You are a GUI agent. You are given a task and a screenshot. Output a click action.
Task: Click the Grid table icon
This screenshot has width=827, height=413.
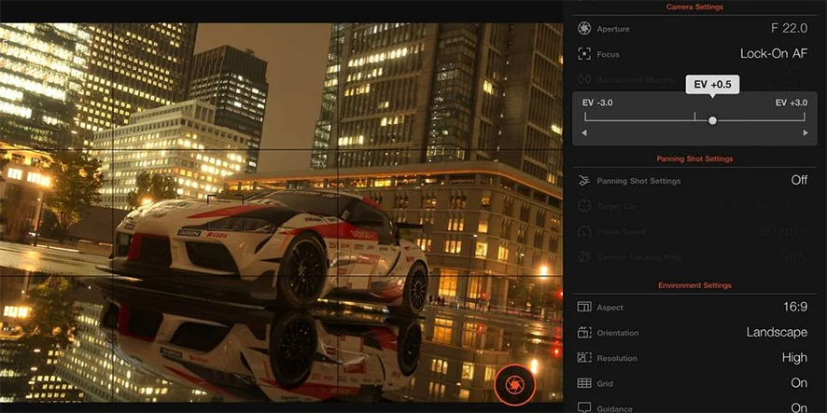coord(584,383)
